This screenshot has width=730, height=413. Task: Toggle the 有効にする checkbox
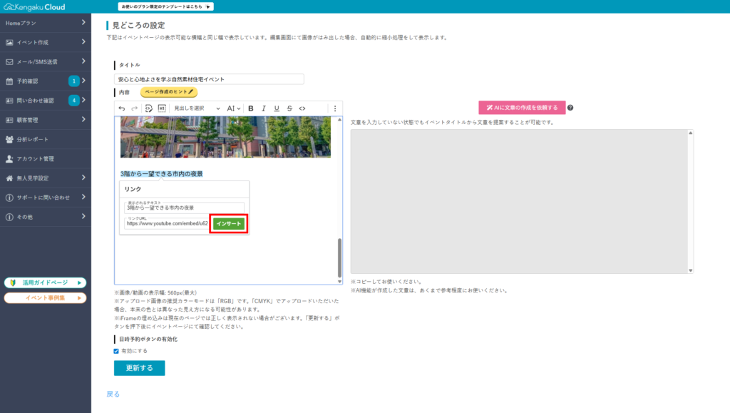(x=116, y=351)
